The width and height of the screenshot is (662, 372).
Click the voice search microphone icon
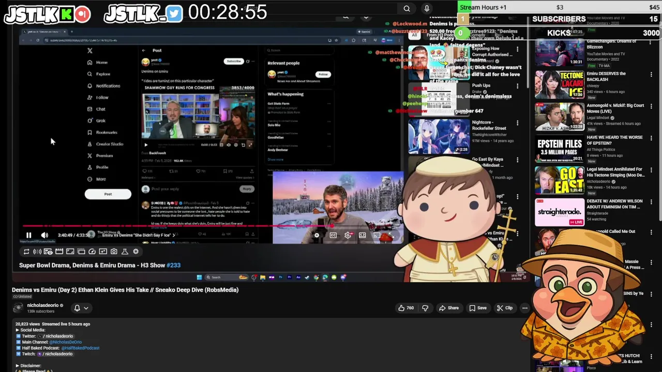pyautogui.click(x=427, y=8)
